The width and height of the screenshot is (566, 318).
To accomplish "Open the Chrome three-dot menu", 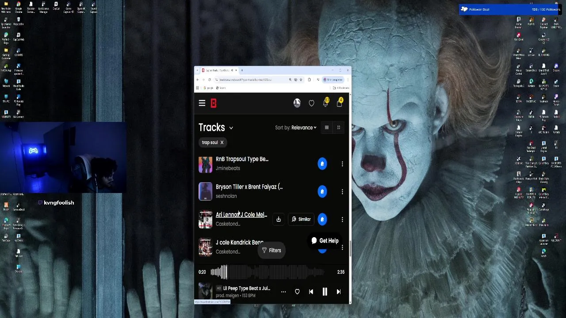I will [x=348, y=79].
